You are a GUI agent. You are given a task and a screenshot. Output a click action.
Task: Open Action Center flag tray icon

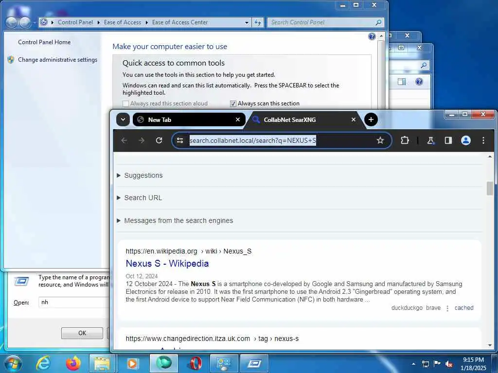pos(437,364)
